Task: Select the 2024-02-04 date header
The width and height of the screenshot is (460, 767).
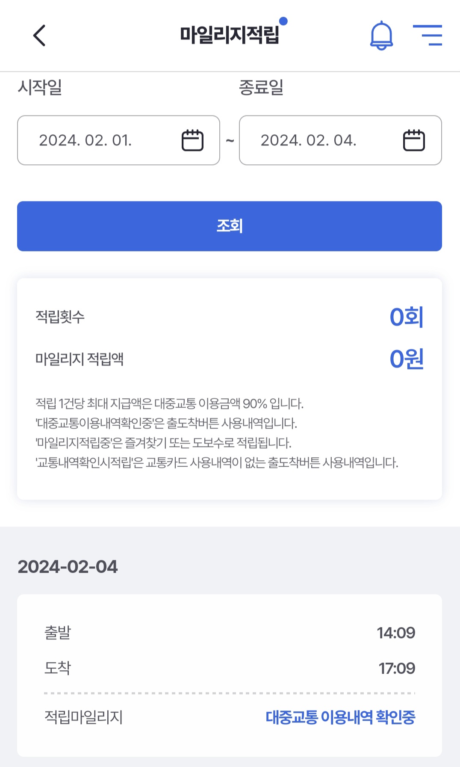Action: click(68, 567)
